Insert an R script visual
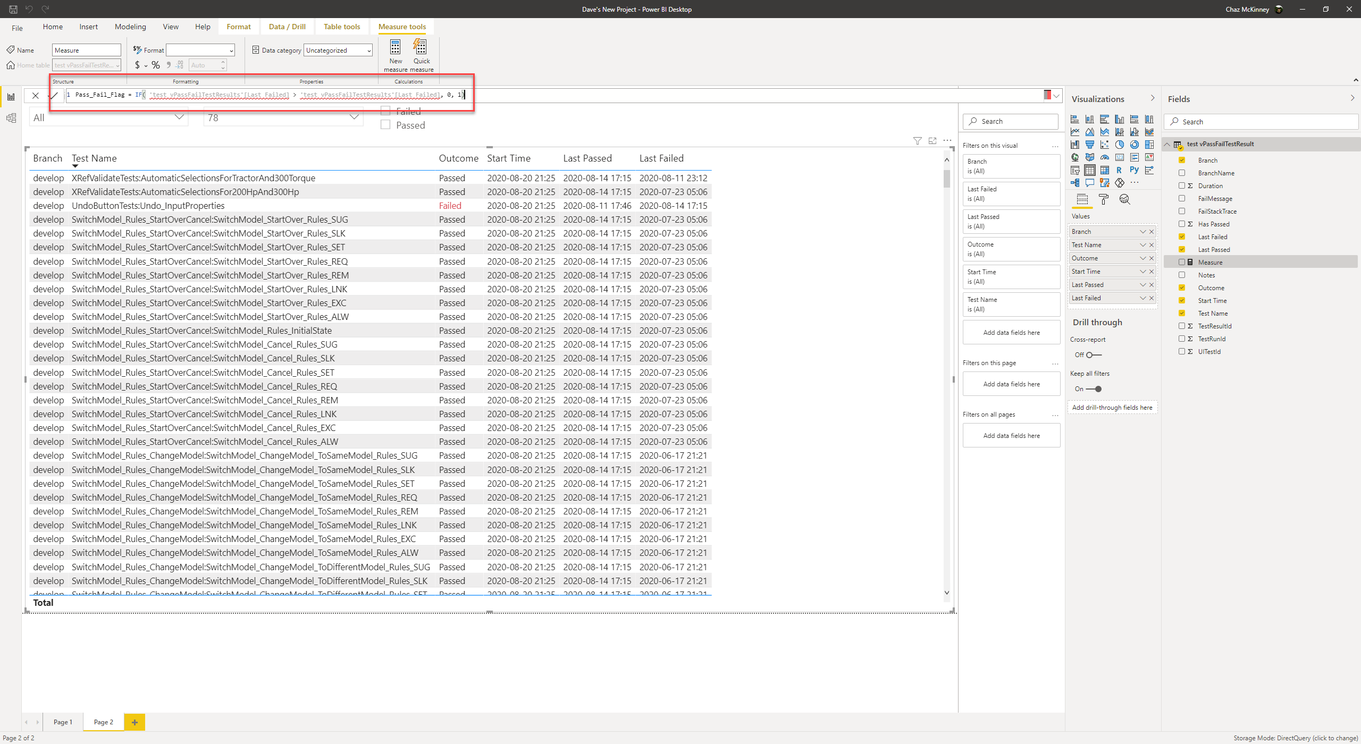 pos(1119,170)
